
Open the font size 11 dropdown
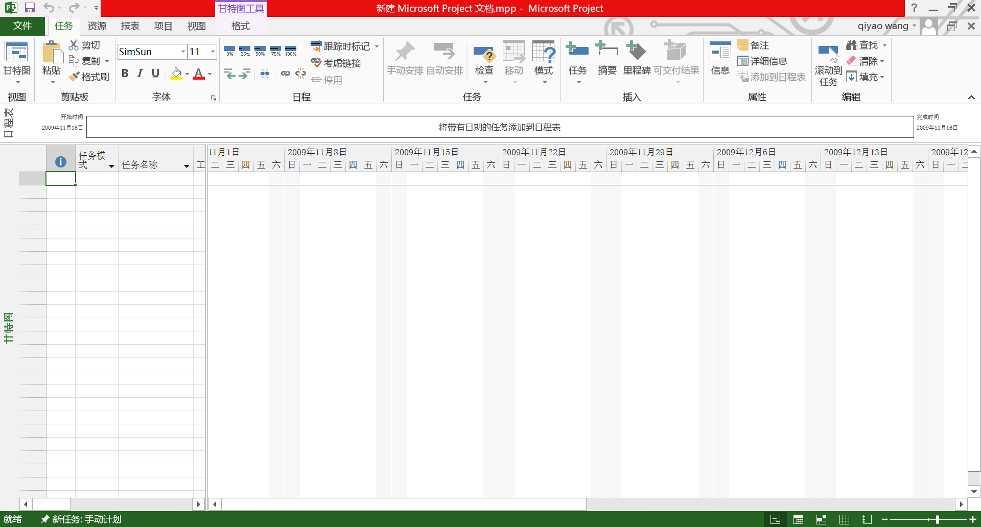coord(213,52)
